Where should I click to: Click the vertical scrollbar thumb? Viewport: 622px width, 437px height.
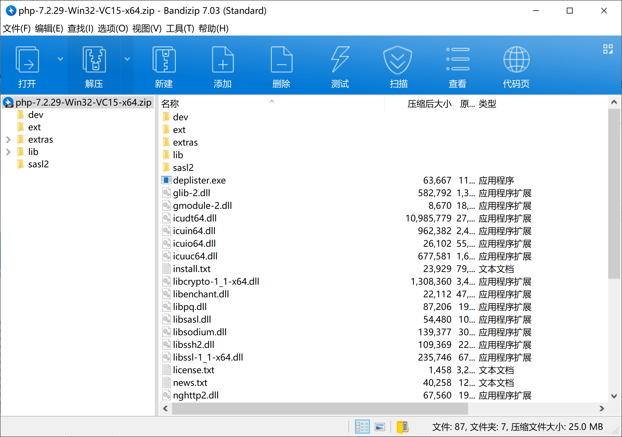tap(614, 194)
